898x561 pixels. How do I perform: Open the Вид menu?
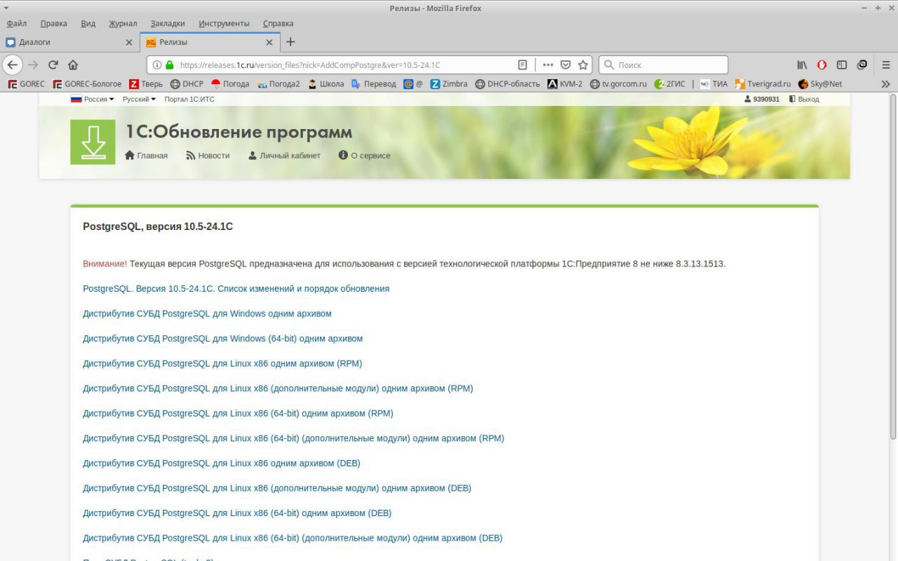pyautogui.click(x=88, y=23)
